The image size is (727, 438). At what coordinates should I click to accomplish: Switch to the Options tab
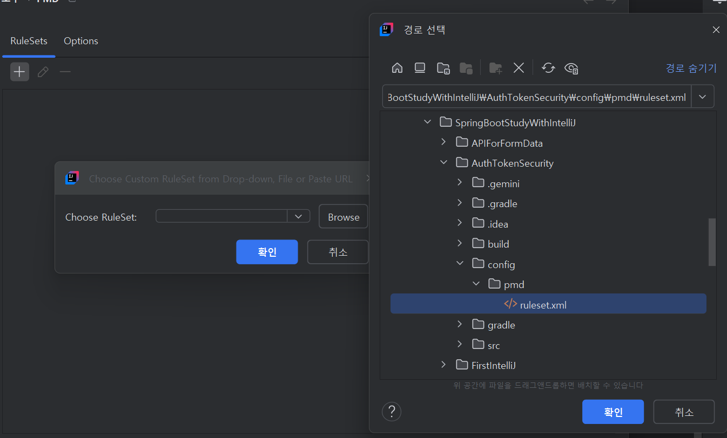pyautogui.click(x=81, y=41)
